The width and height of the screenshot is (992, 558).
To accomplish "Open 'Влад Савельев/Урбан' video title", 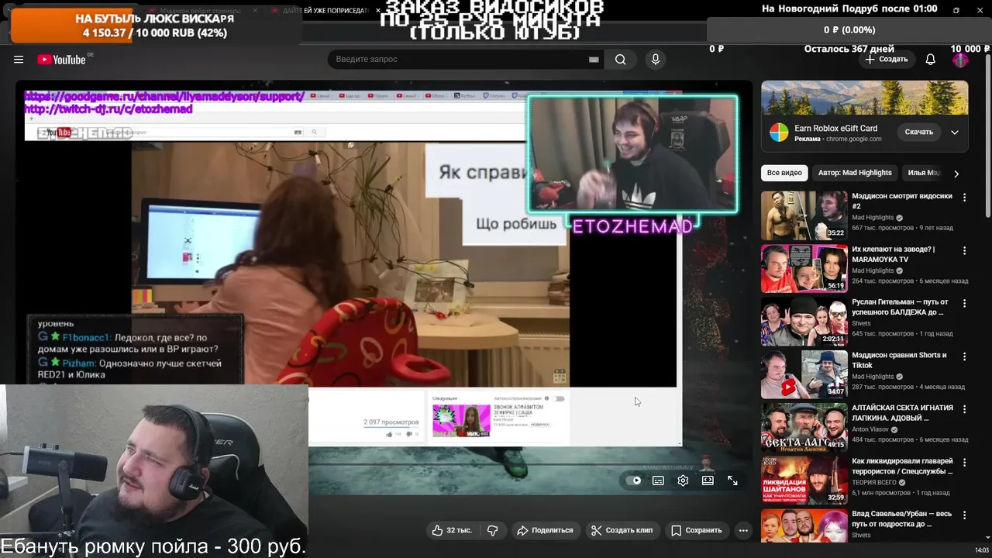I will [x=901, y=518].
